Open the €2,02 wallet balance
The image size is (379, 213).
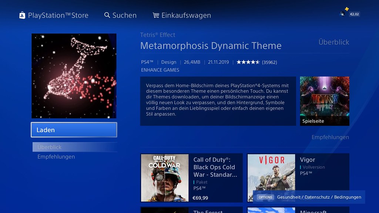tap(354, 14)
